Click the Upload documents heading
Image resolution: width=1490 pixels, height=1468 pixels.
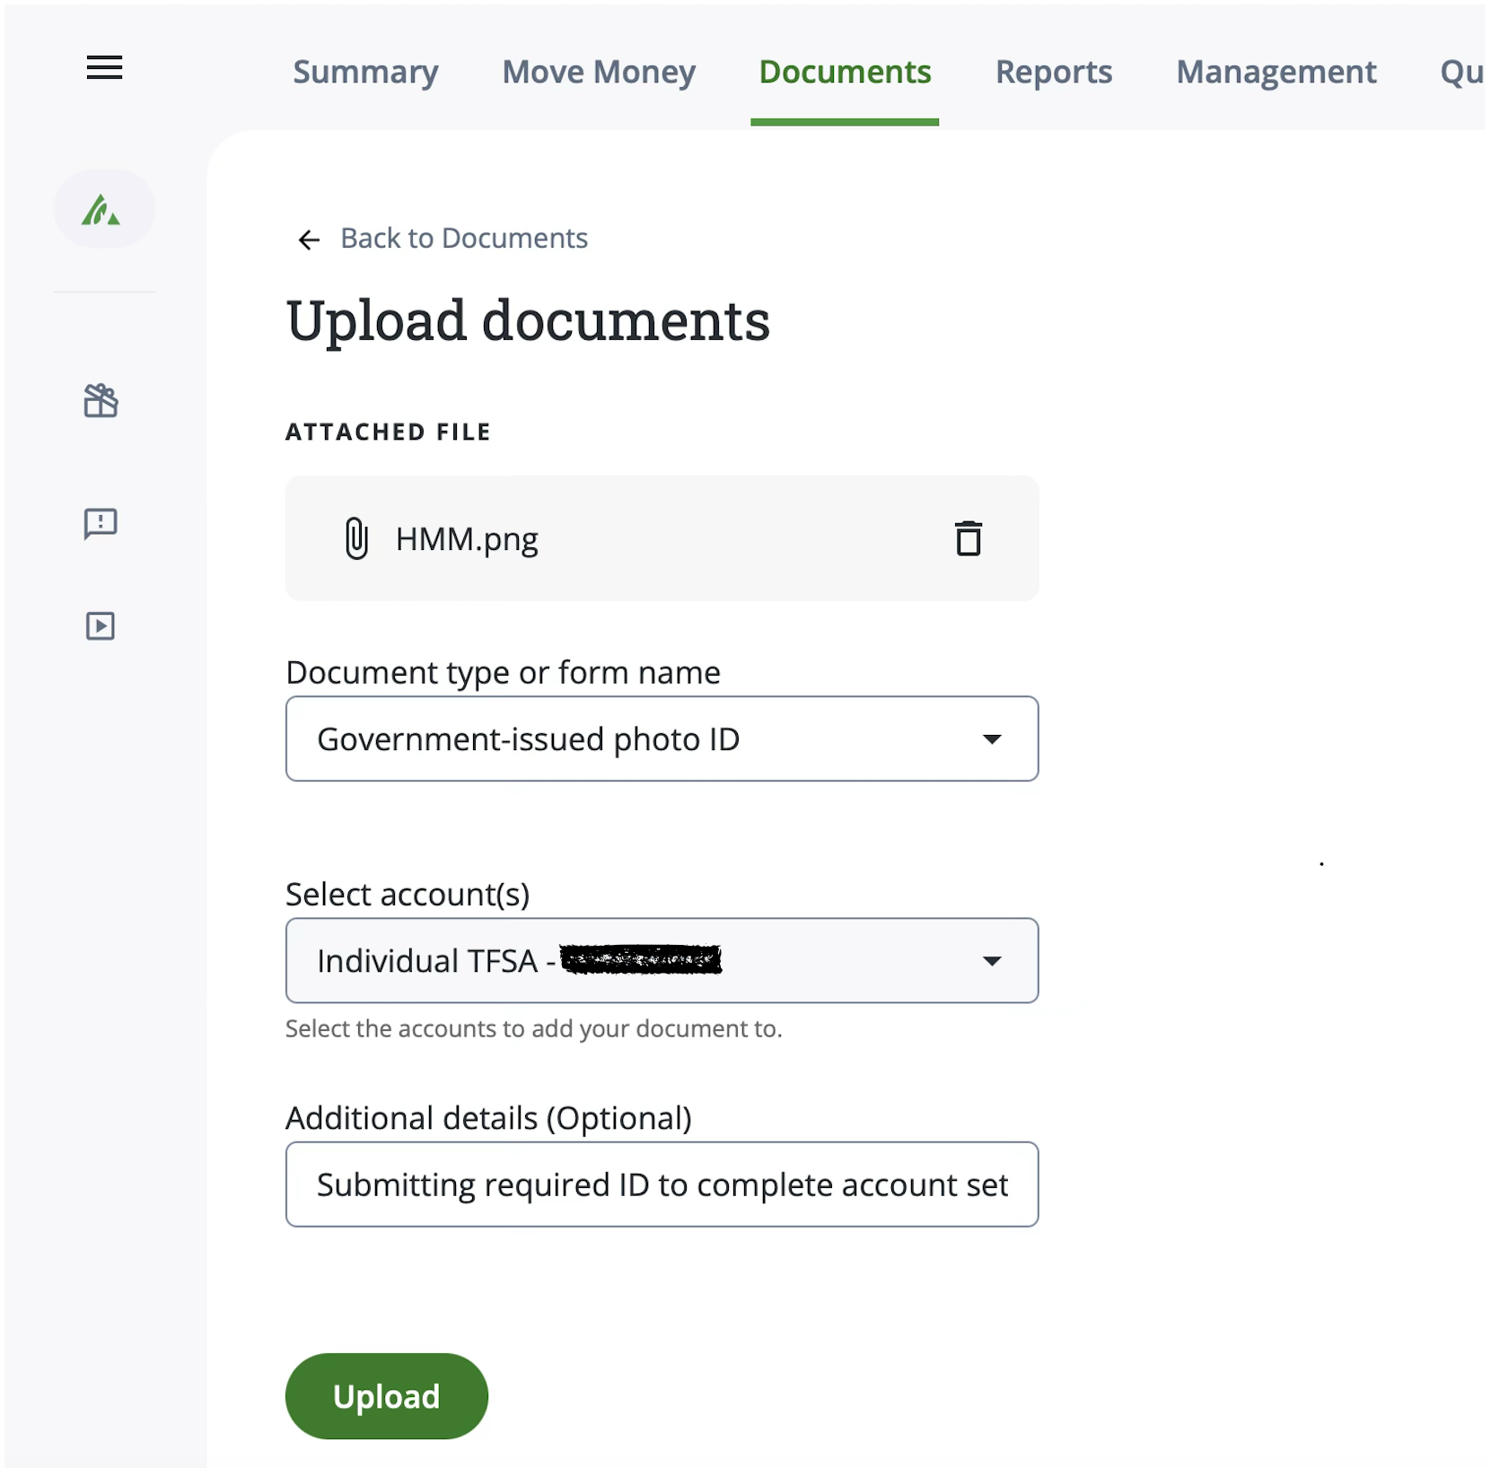click(528, 321)
